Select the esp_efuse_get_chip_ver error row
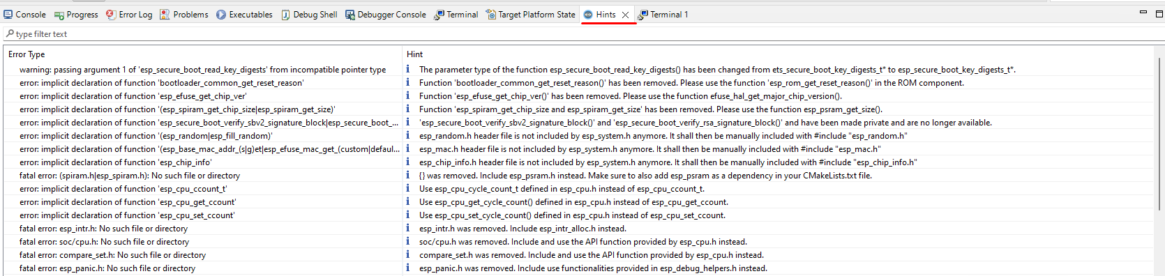This screenshot has height=276, width=1165. click(578, 96)
